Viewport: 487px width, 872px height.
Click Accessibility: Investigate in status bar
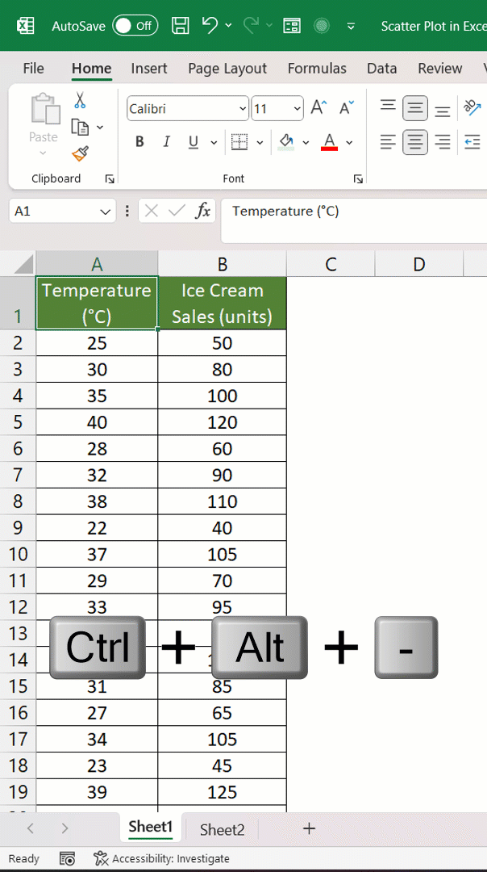point(161,858)
